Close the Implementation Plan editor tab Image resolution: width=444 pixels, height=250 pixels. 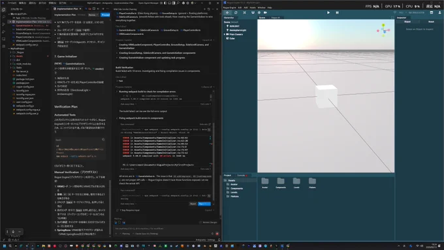[x=80, y=8]
